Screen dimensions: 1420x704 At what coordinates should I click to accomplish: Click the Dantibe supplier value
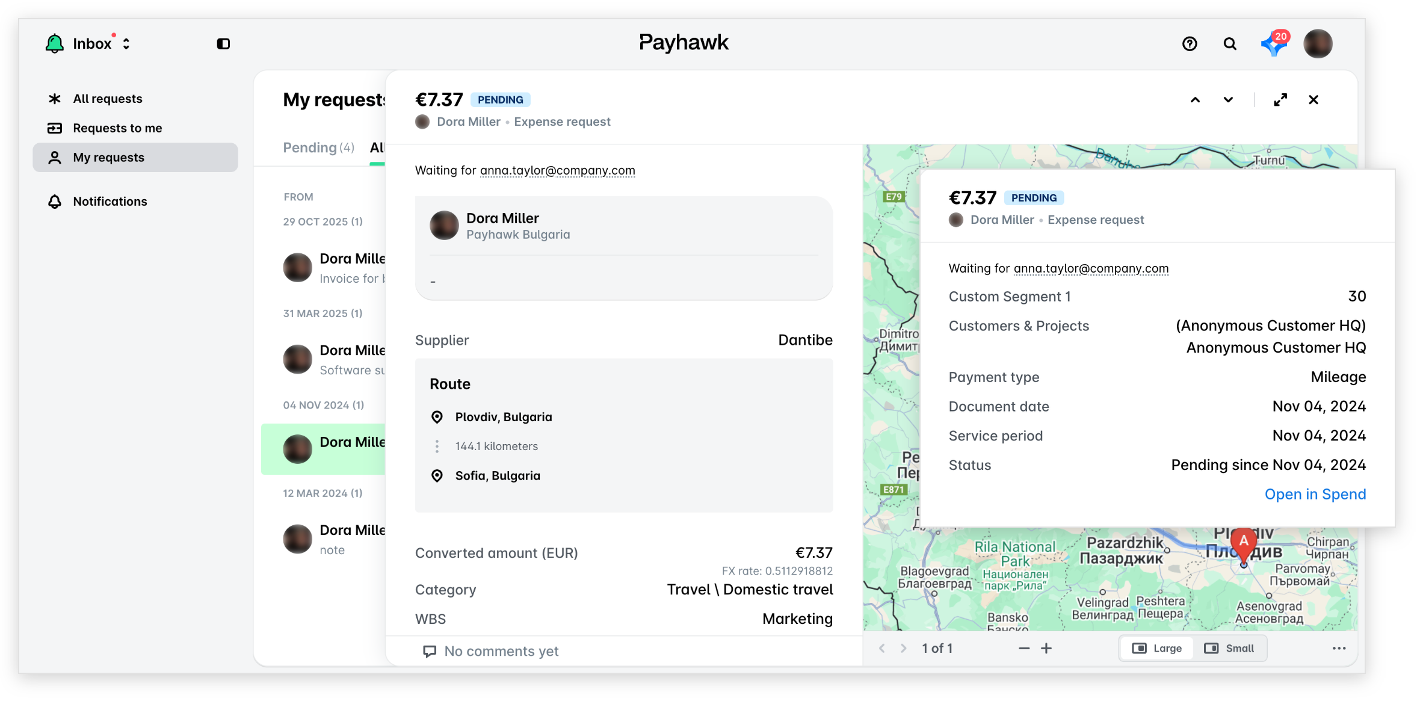click(805, 341)
